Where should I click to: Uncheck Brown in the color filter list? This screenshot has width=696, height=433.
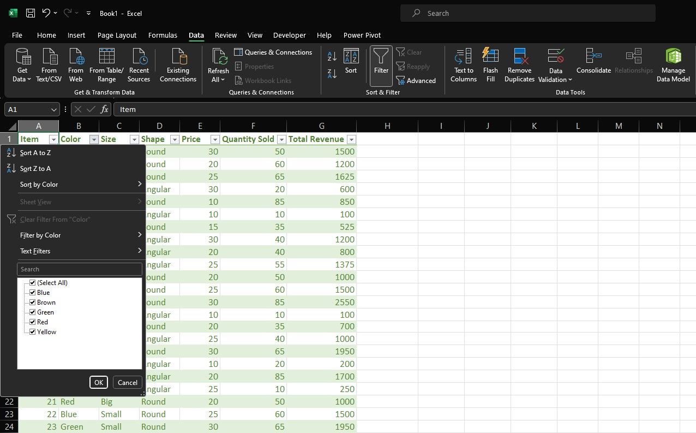point(33,302)
